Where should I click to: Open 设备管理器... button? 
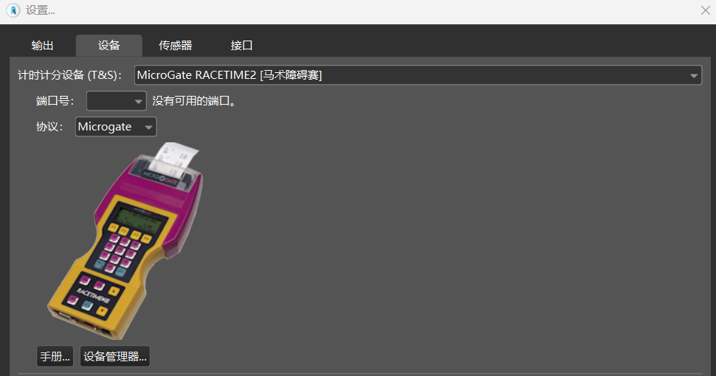pyautogui.click(x=115, y=356)
